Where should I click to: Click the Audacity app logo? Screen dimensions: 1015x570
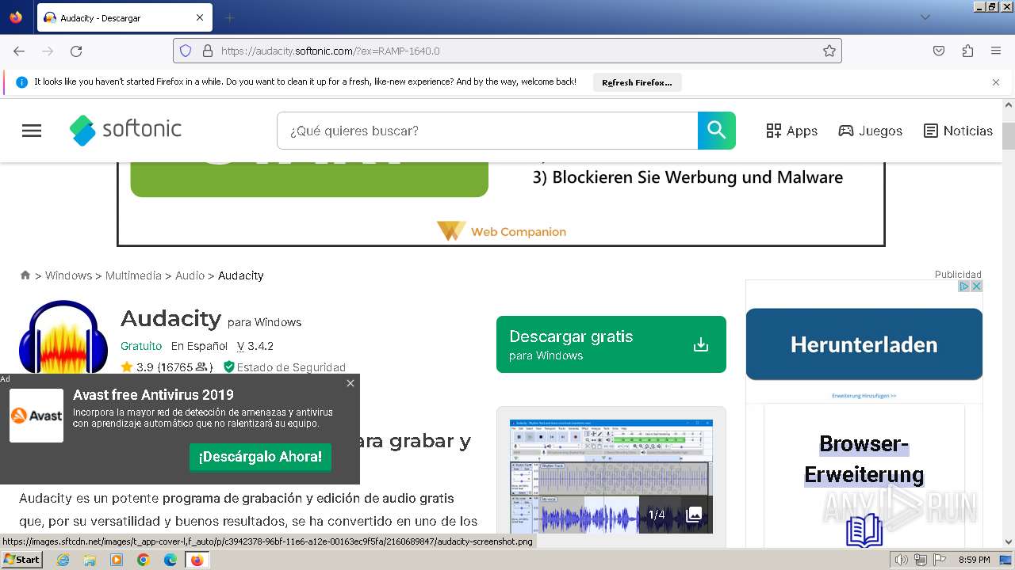(x=63, y=337)
